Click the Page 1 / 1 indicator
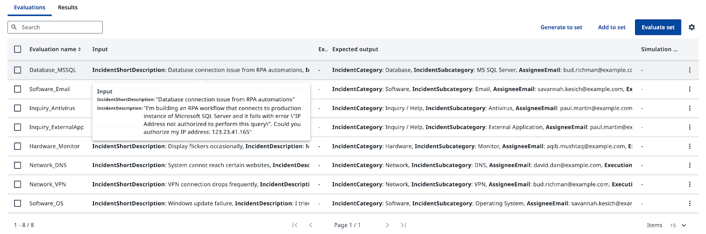Viewport: 706px width, 234px height. pyautogui.click(x=347, y=225)
